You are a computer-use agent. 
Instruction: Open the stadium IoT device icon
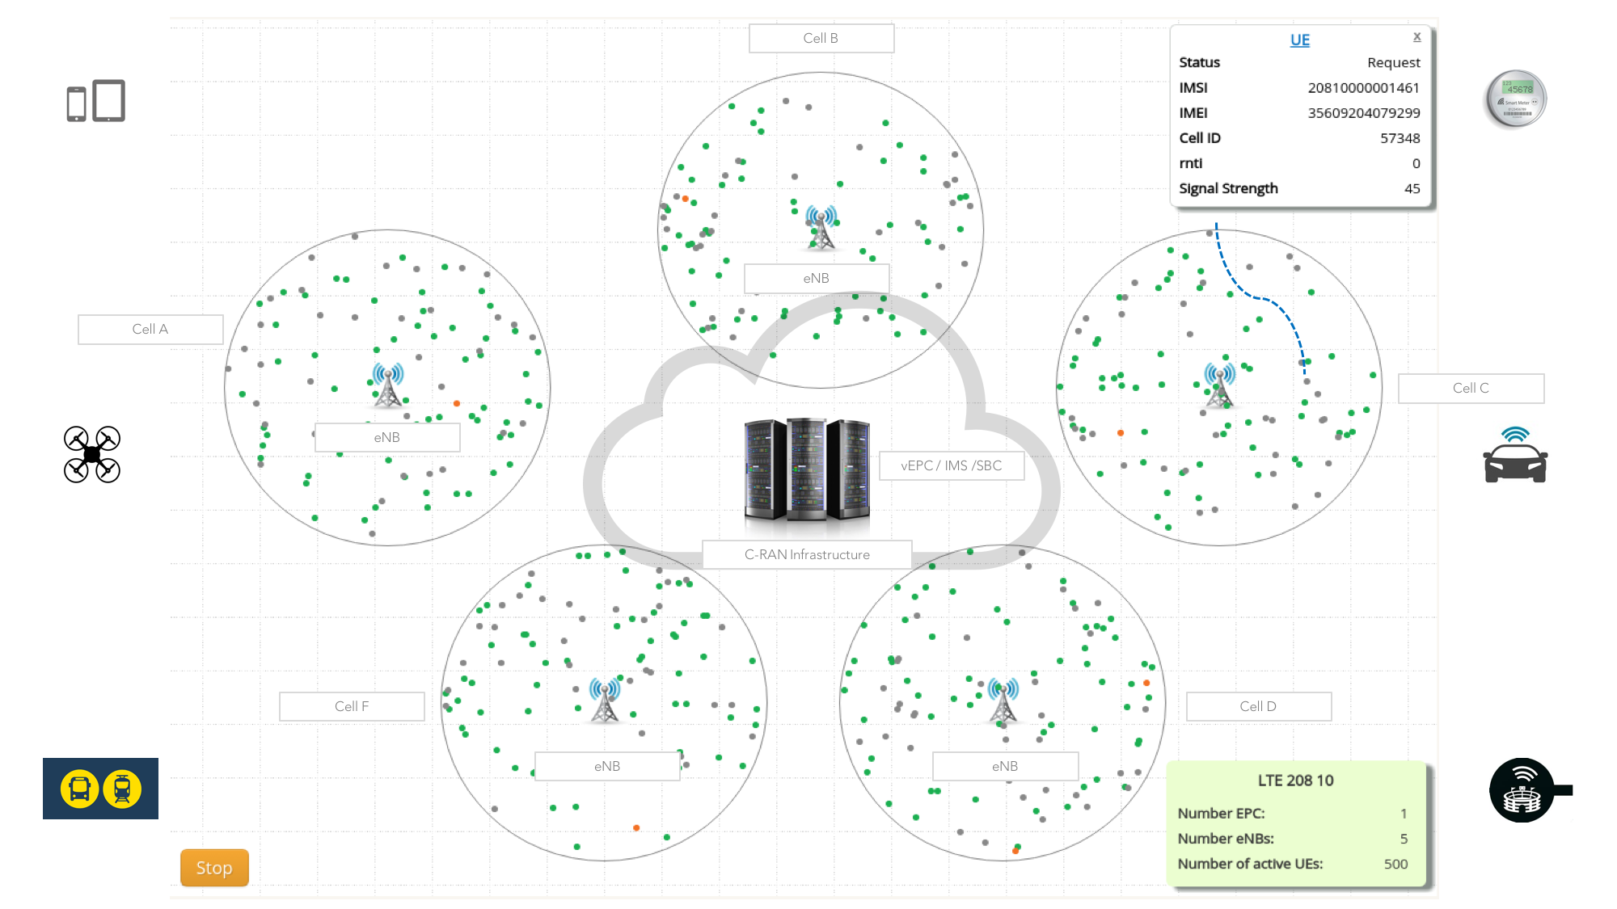[x=1523, y=790]
